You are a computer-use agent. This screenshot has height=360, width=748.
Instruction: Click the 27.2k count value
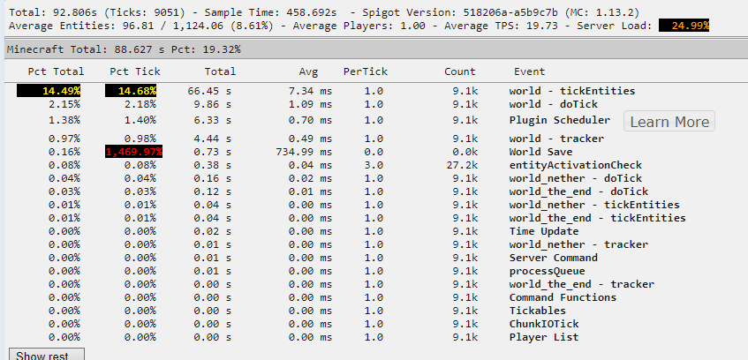pyautogui.click(x=463, y=165)
